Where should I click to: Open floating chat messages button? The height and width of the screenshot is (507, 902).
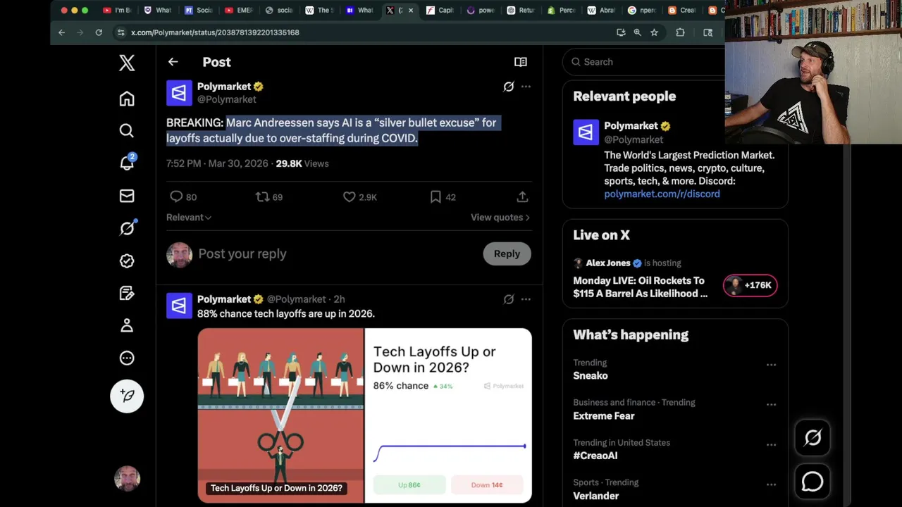tap(813, 482)
